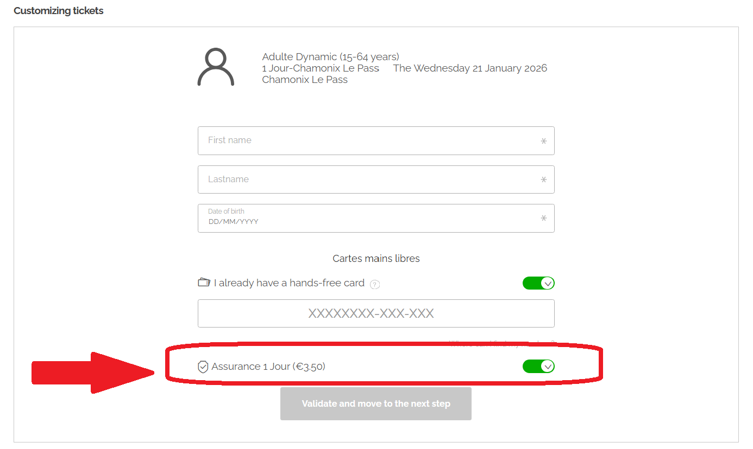Click the person profile icon
This screenshot has height=449, width=753.
216,67
